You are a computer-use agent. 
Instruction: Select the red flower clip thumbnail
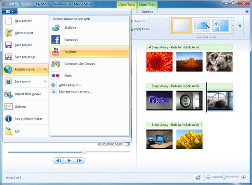(159, 62)
